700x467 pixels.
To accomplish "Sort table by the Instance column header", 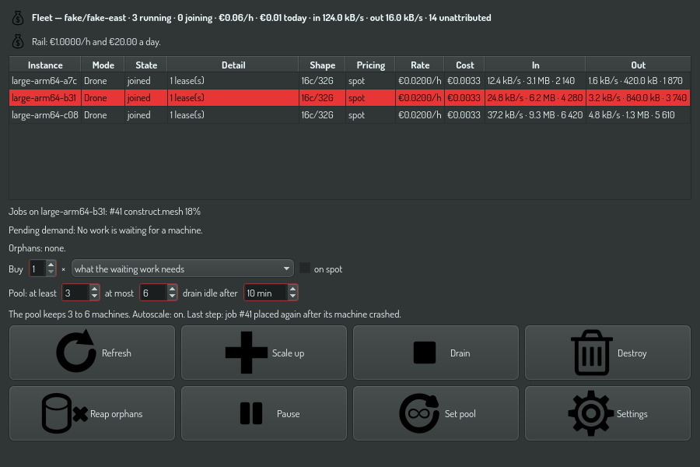I will click(45, 65).
